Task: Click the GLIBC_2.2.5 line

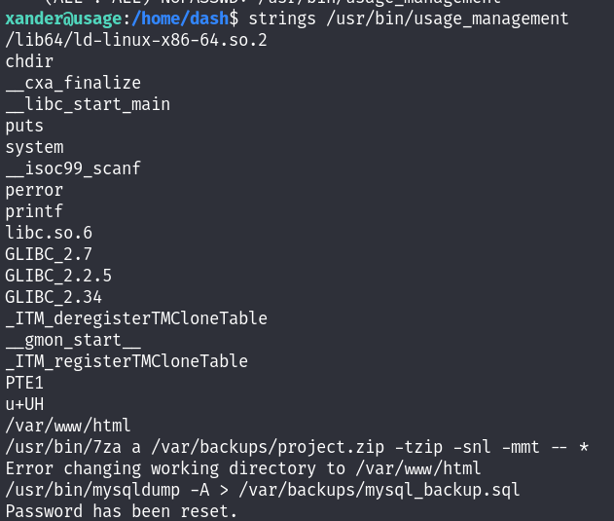Action: 58,276
